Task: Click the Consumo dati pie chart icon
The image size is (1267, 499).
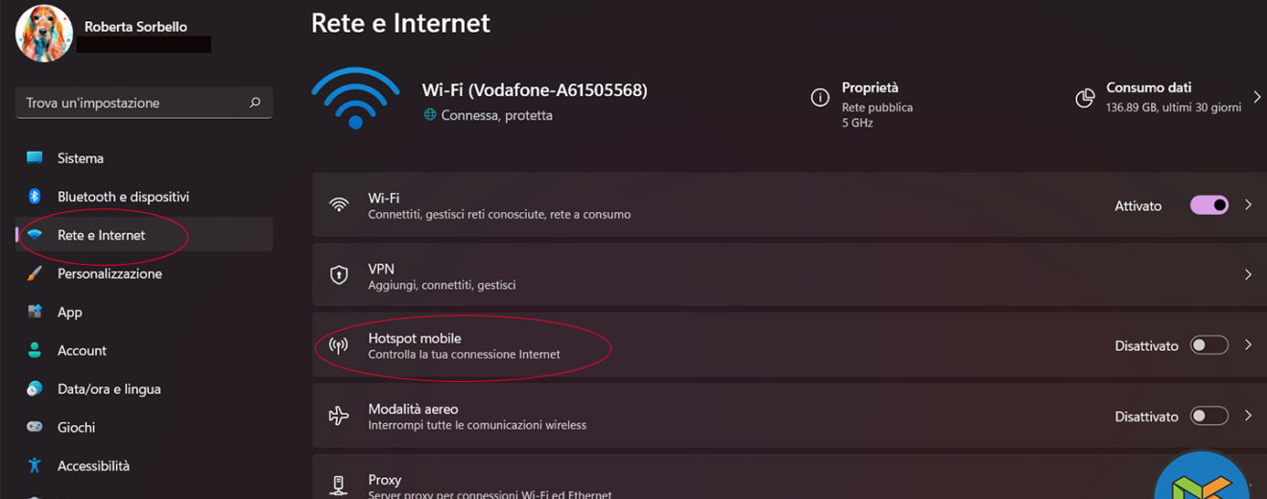Action: [x=1085, y=97]
